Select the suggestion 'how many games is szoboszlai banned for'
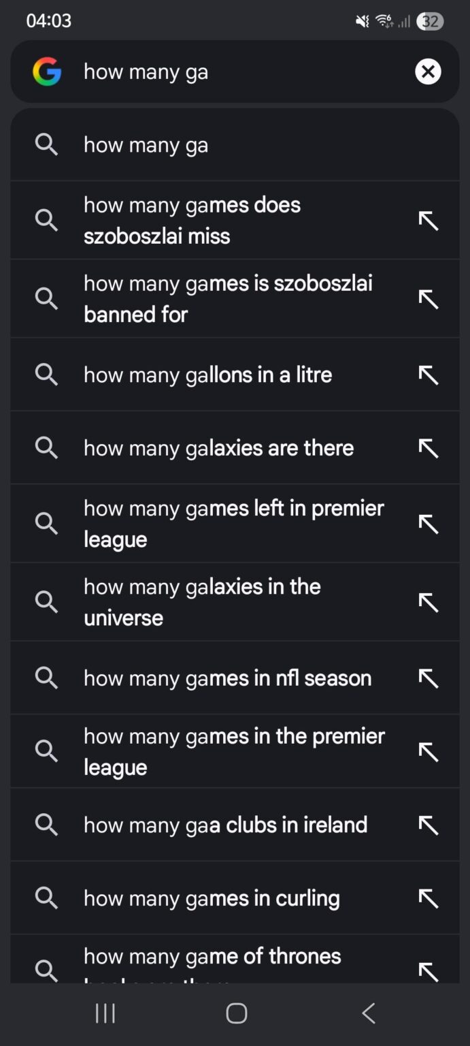Screen dimensions: 470x1046 pos(228,298)
